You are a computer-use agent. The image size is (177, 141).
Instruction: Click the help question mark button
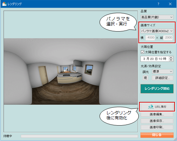(158, 4)
